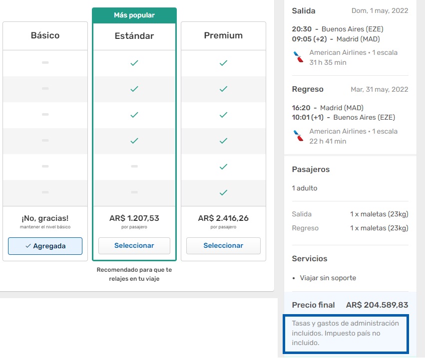Click the fourth checkmark in Estándar column
The image size is (425, 358).
tap(134, 141)
